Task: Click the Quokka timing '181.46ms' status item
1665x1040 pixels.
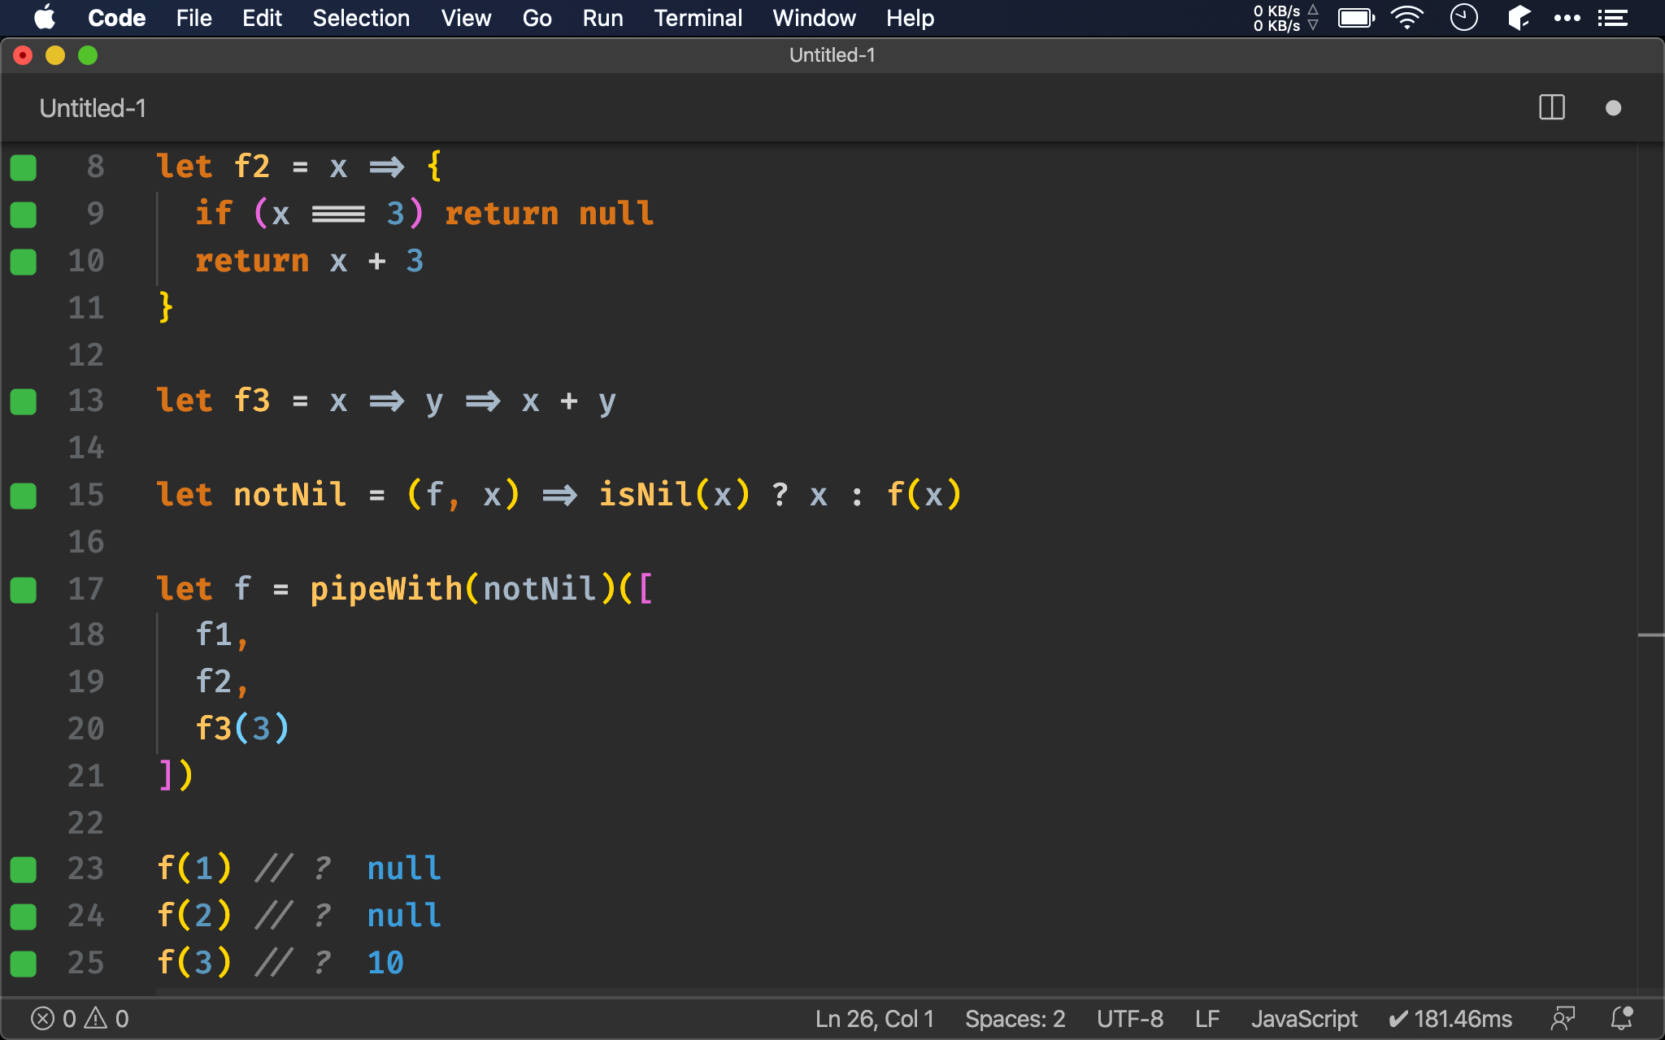Action: coord(1450,1019)
